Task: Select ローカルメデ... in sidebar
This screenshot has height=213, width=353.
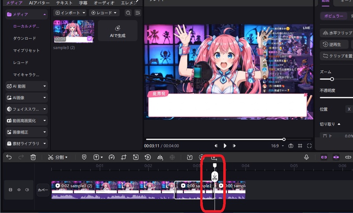Action: click(x=26, y=27)
